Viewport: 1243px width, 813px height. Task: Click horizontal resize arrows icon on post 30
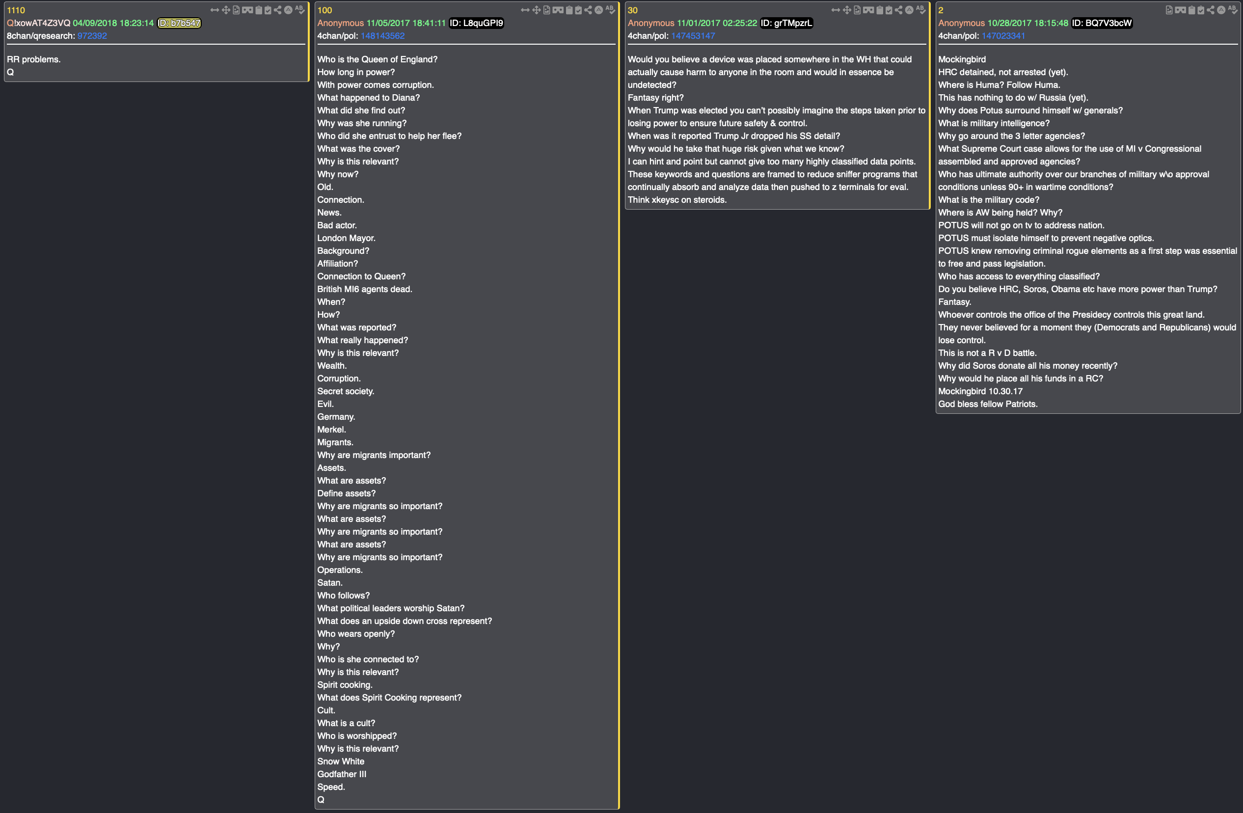(x=836, y=10)
